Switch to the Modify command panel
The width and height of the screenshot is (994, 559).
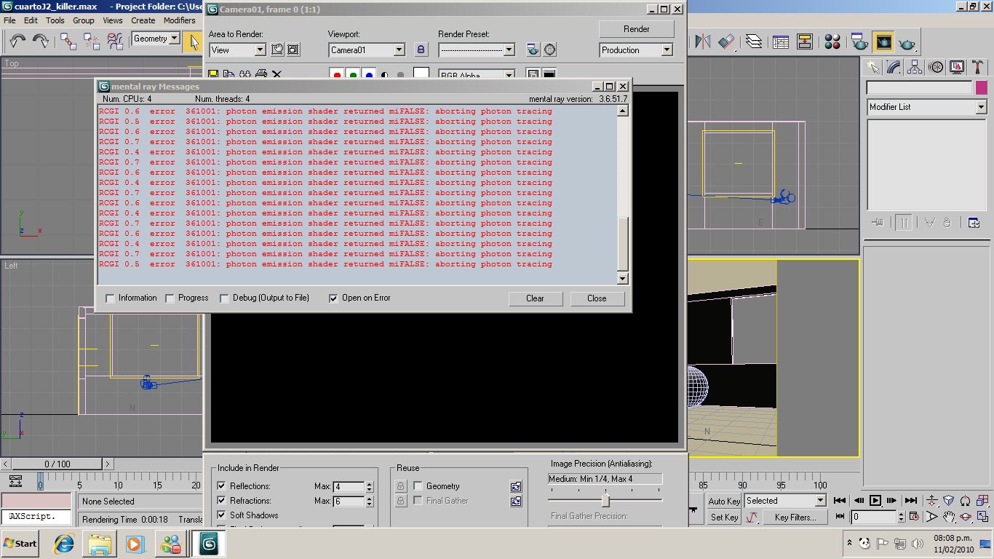point(894,68)
